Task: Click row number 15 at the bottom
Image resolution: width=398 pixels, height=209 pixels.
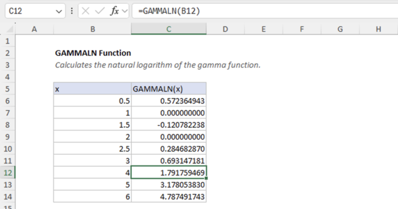Action: click(7, 207)
